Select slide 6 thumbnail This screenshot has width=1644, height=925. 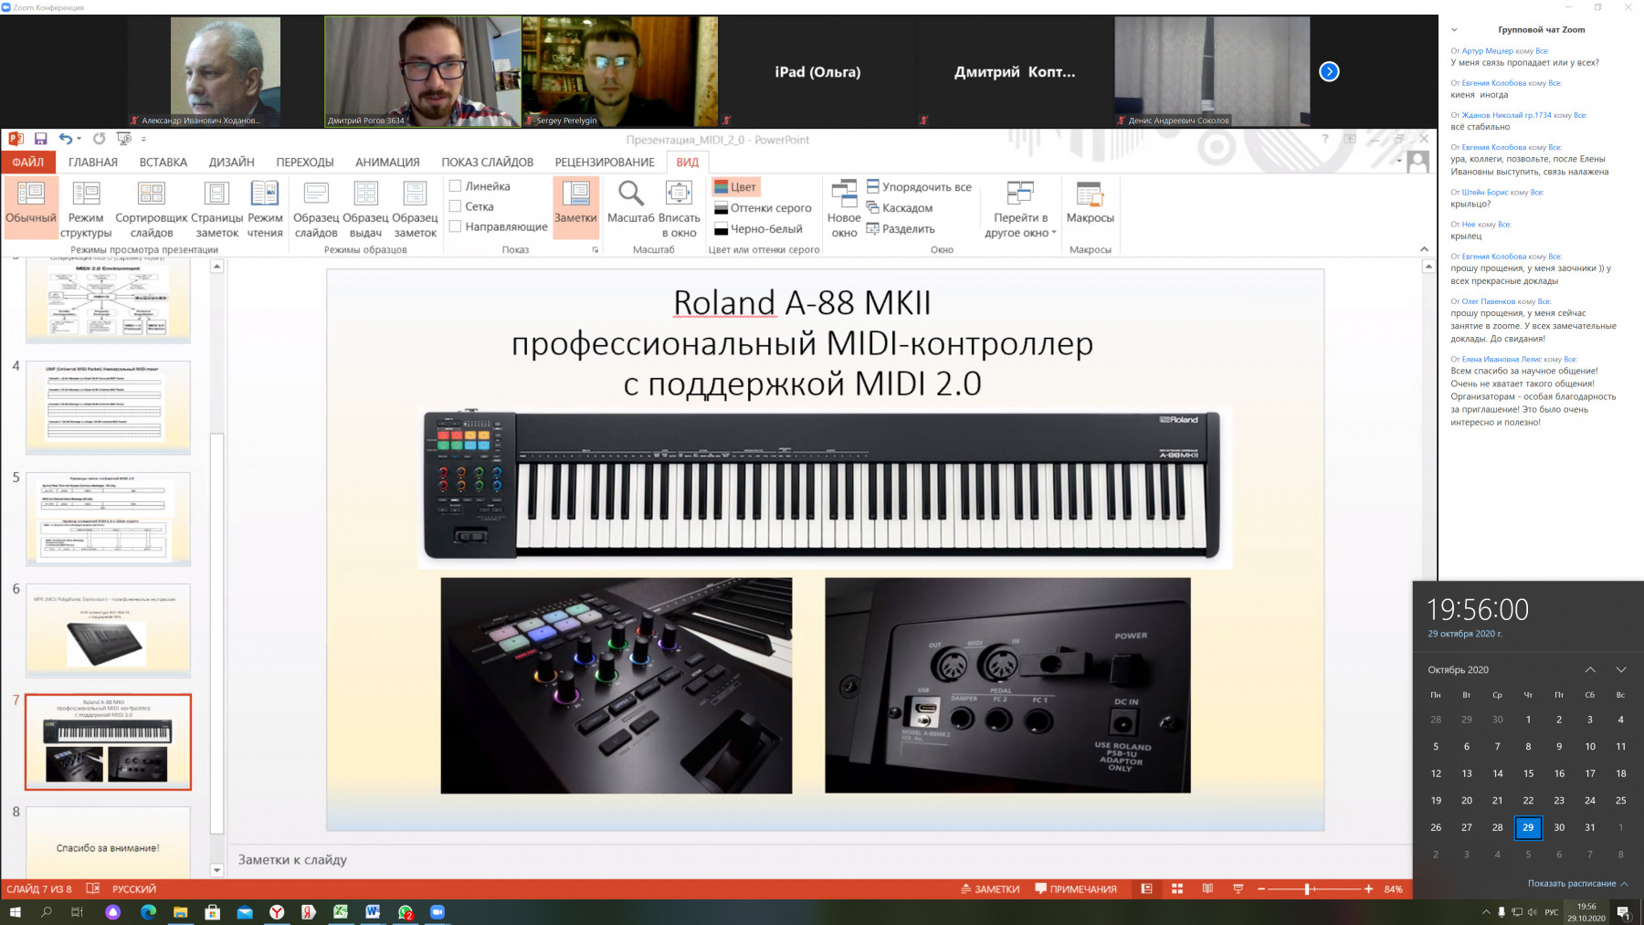109,630
